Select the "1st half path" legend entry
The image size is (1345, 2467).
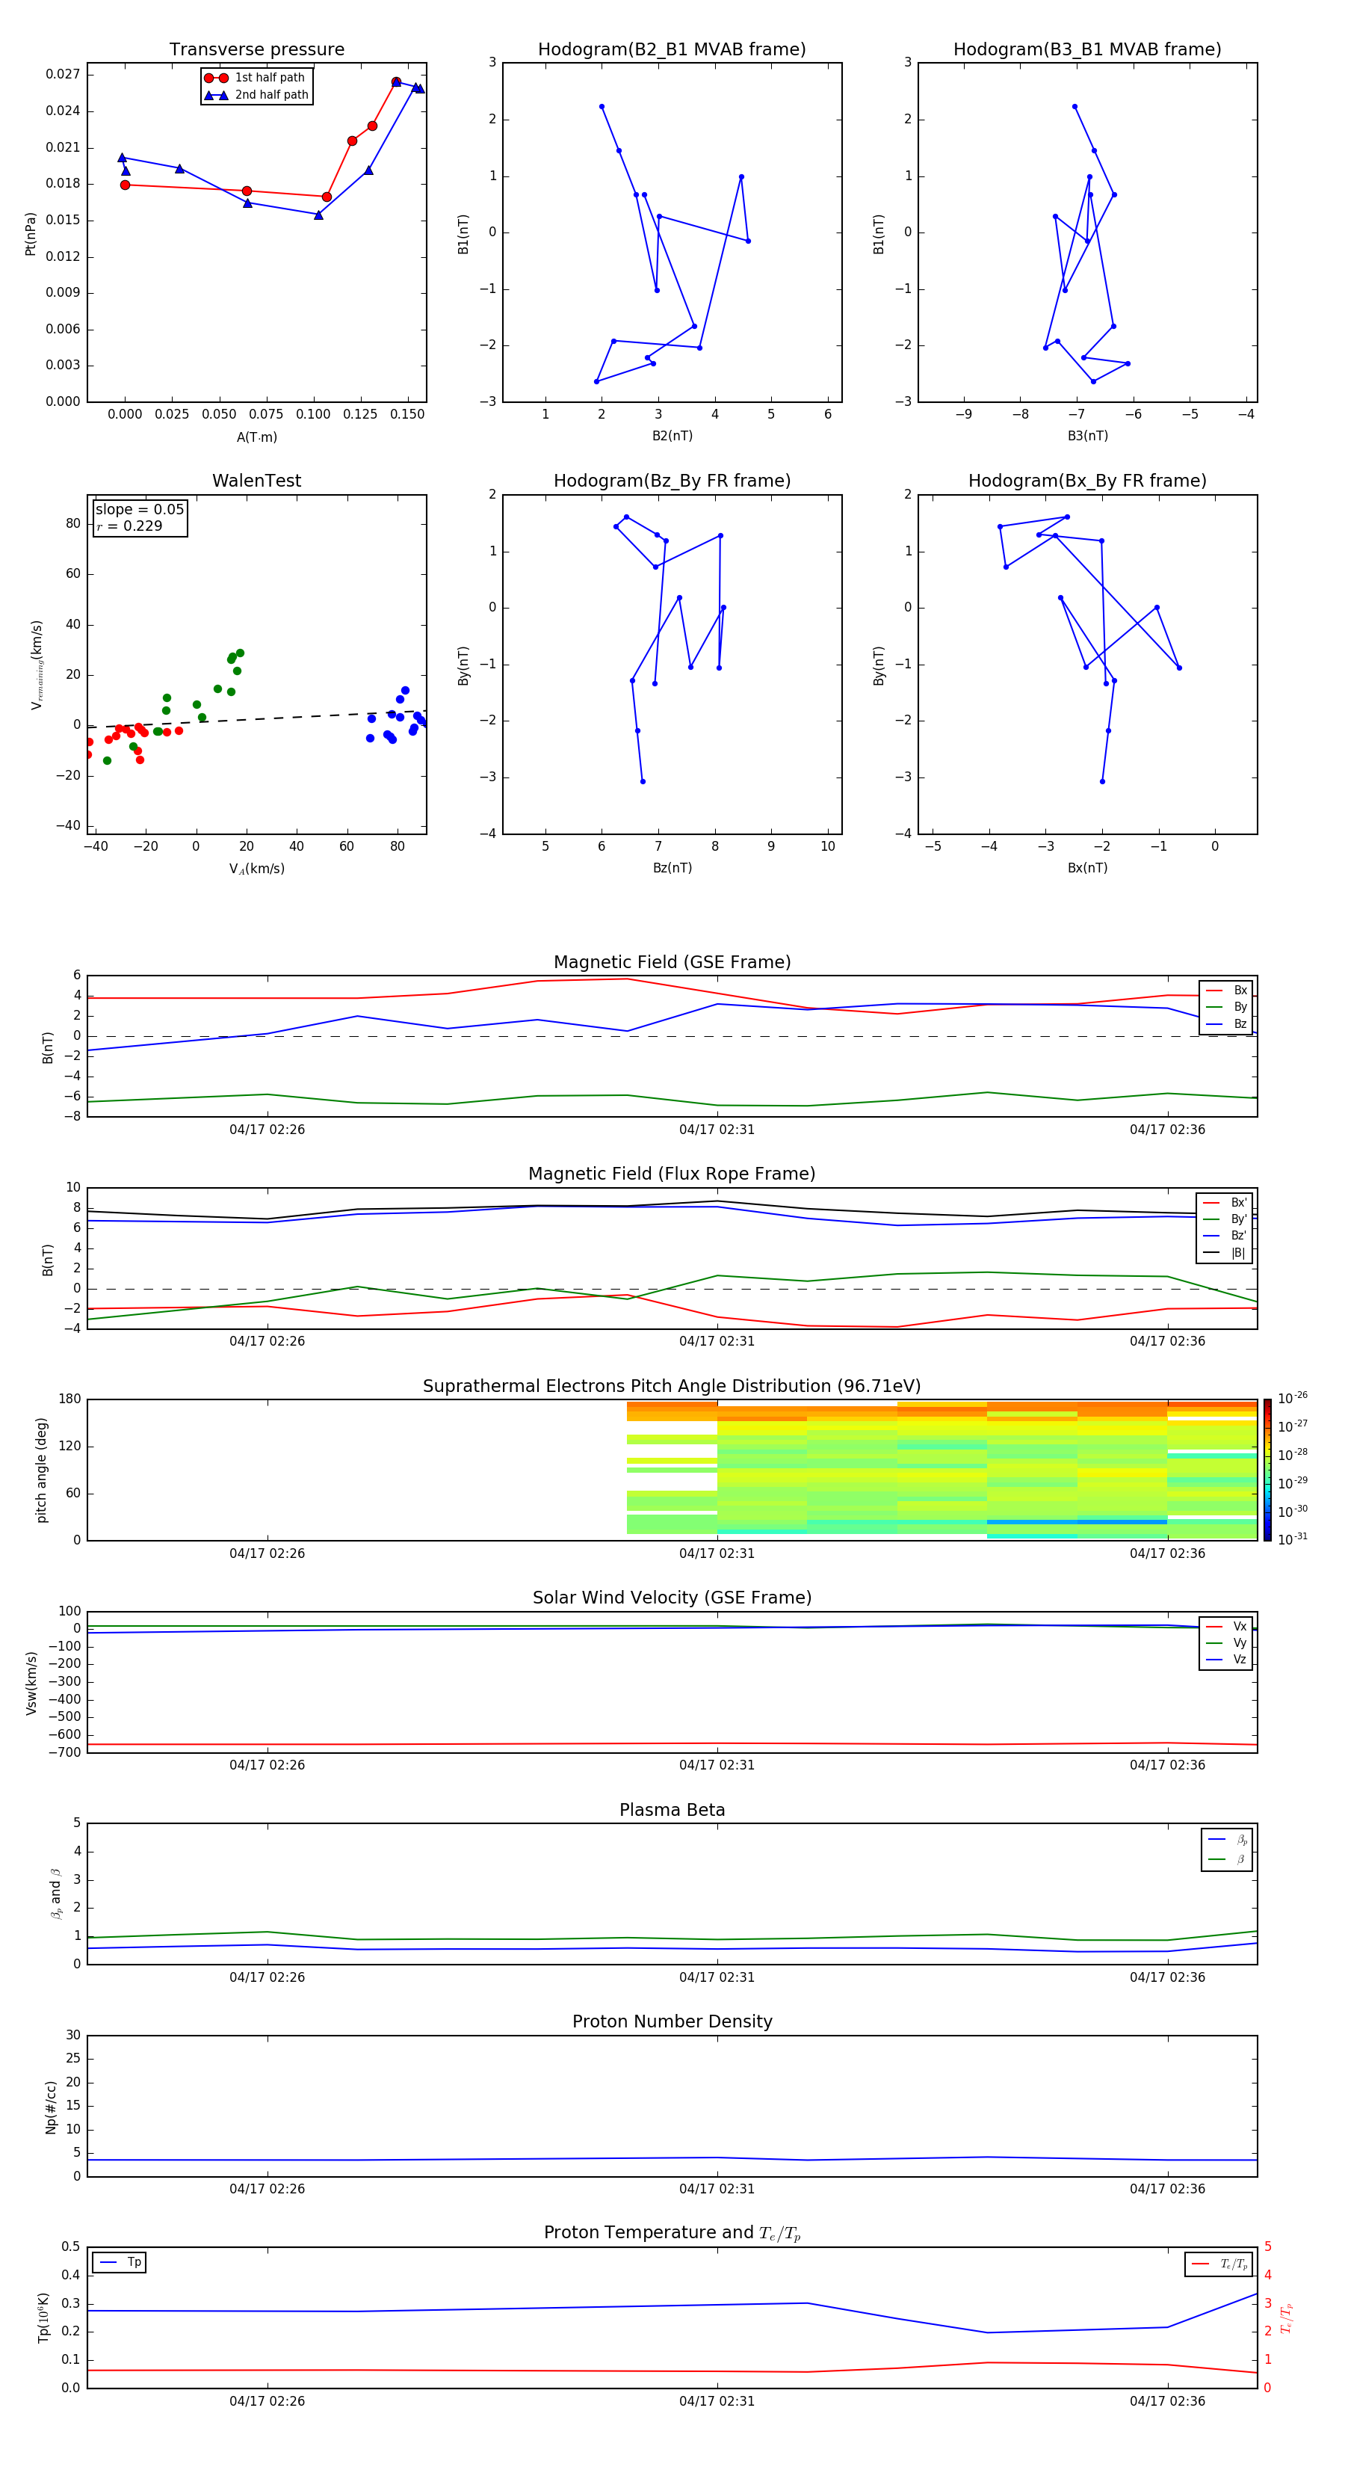point(256,78)
